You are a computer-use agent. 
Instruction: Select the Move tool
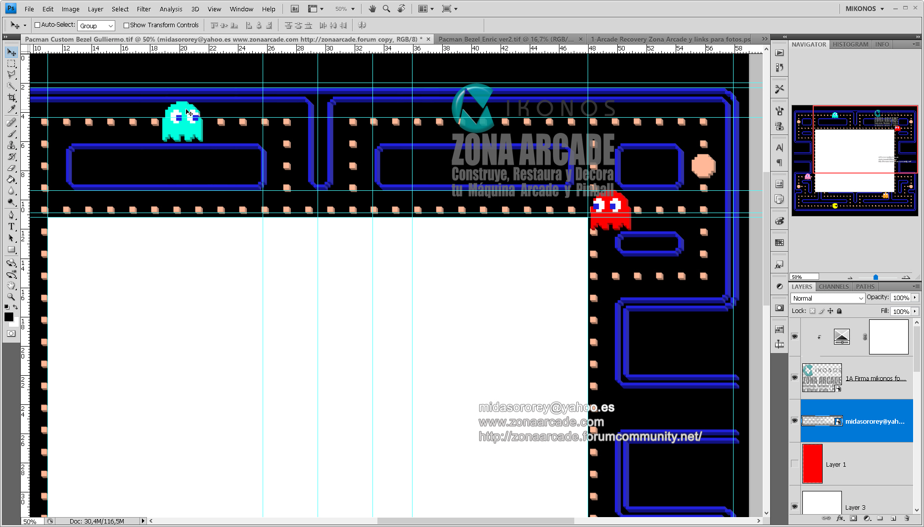[11, 52]
